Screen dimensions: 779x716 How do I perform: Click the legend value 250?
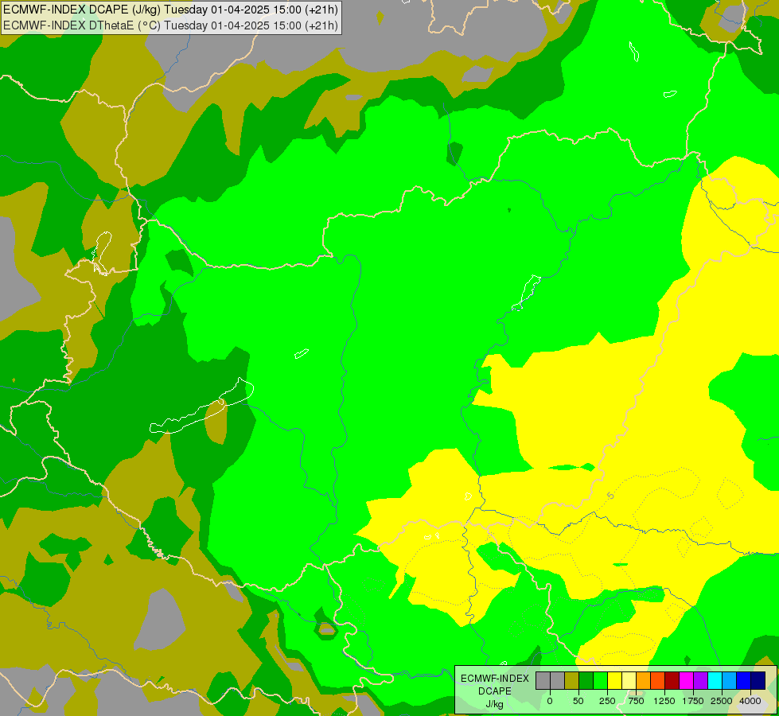coord(607,701)
